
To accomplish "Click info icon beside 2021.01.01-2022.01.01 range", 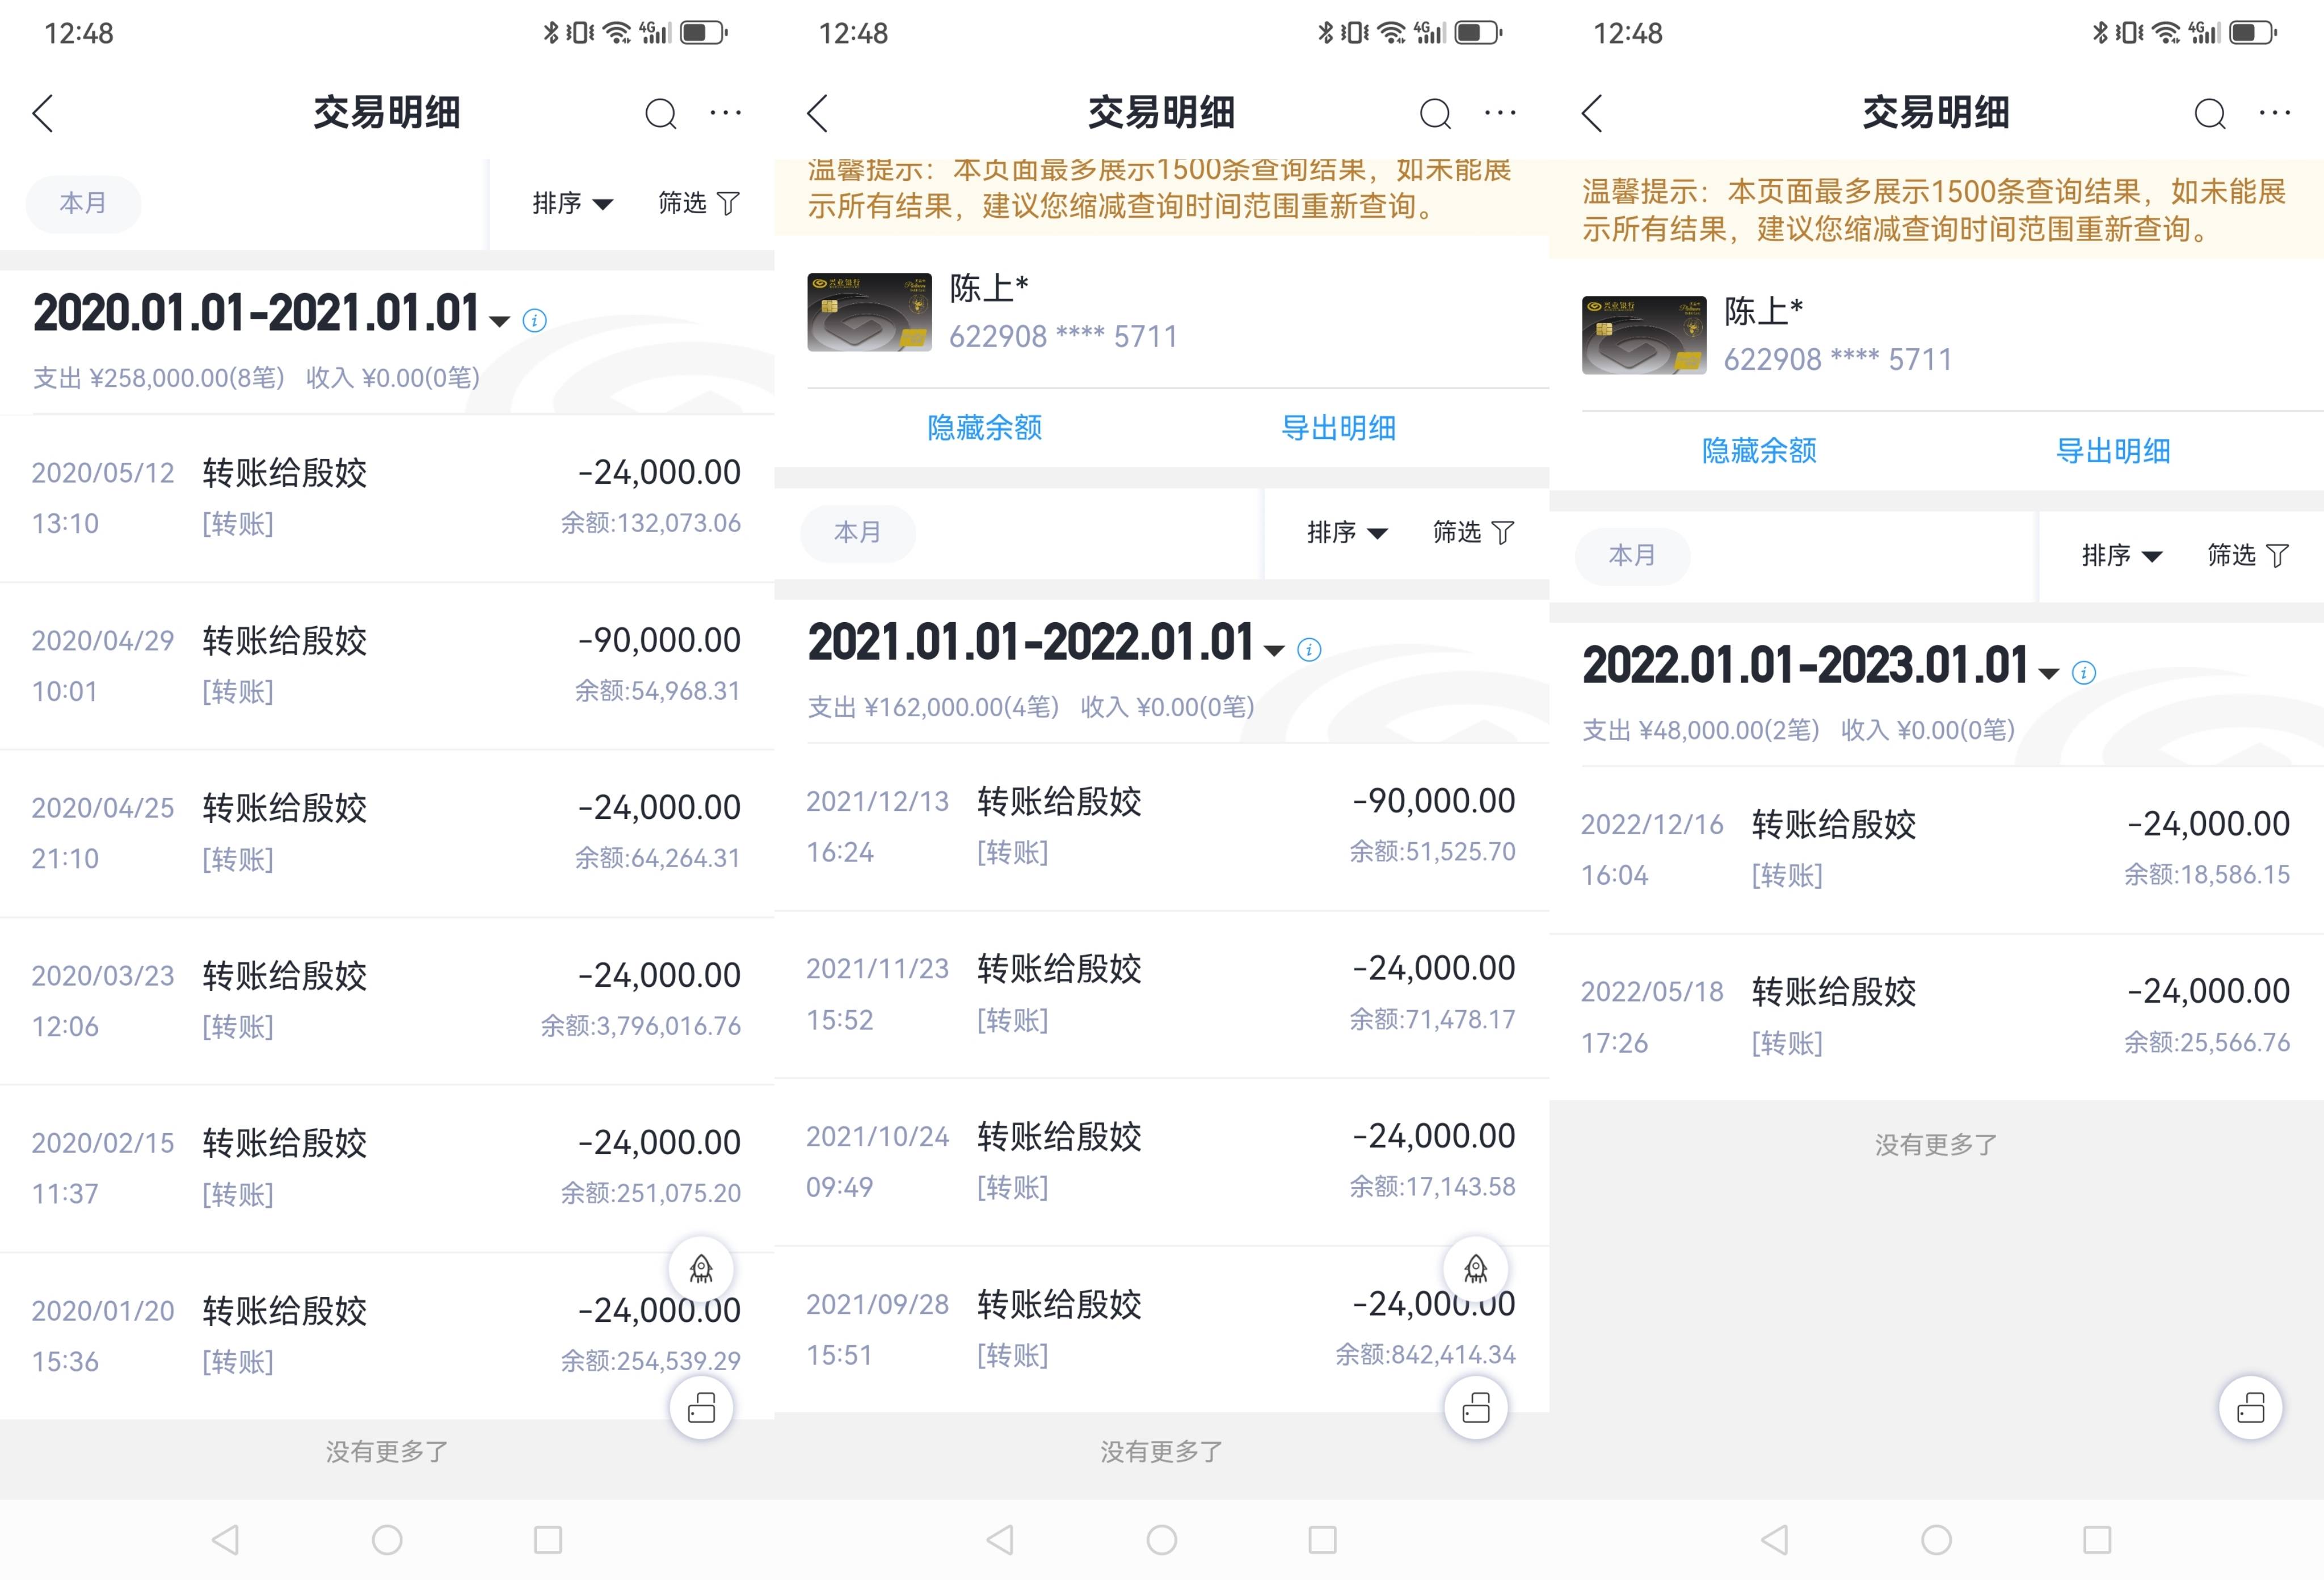I will click(x=1309, y=649).
